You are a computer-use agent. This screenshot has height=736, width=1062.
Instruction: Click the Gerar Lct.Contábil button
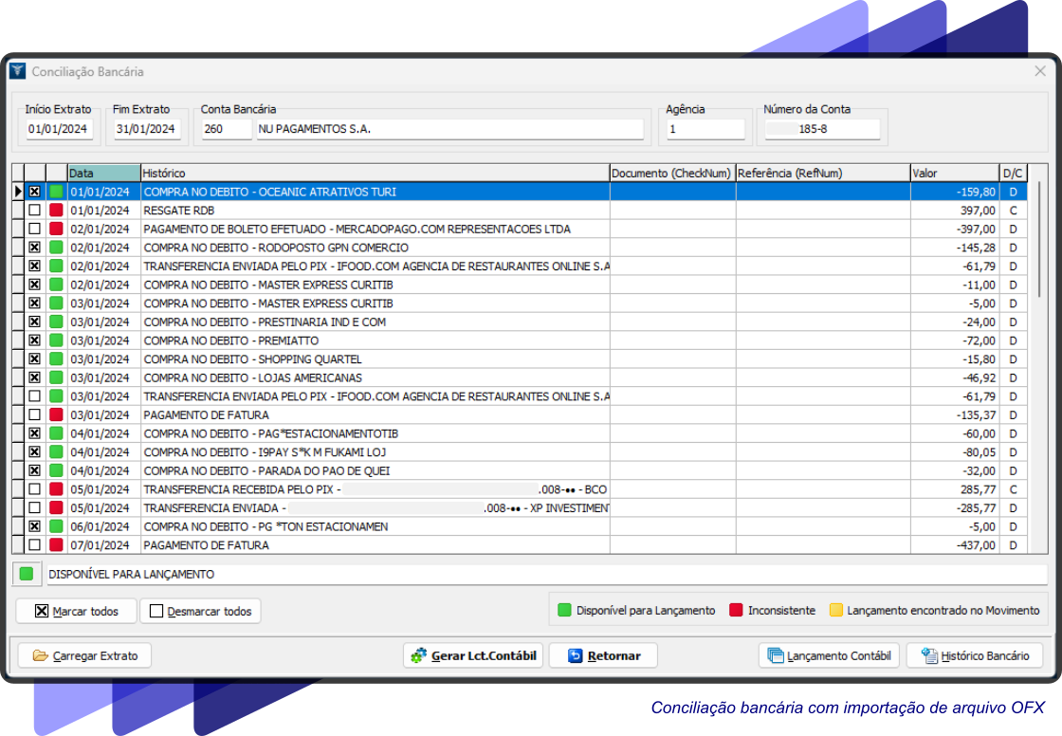coord(473,655)
